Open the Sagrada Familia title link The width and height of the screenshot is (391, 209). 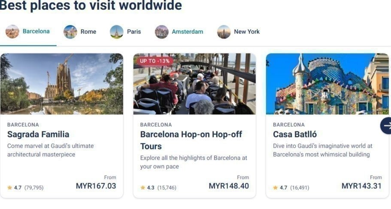pyautogui.click(x=38, y=134)
